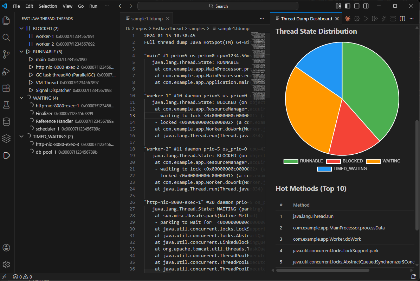Collapse the RUNNABLE (5) thread group
The image size is (420, 281).
pyautogui.click(x=22, y=52)
